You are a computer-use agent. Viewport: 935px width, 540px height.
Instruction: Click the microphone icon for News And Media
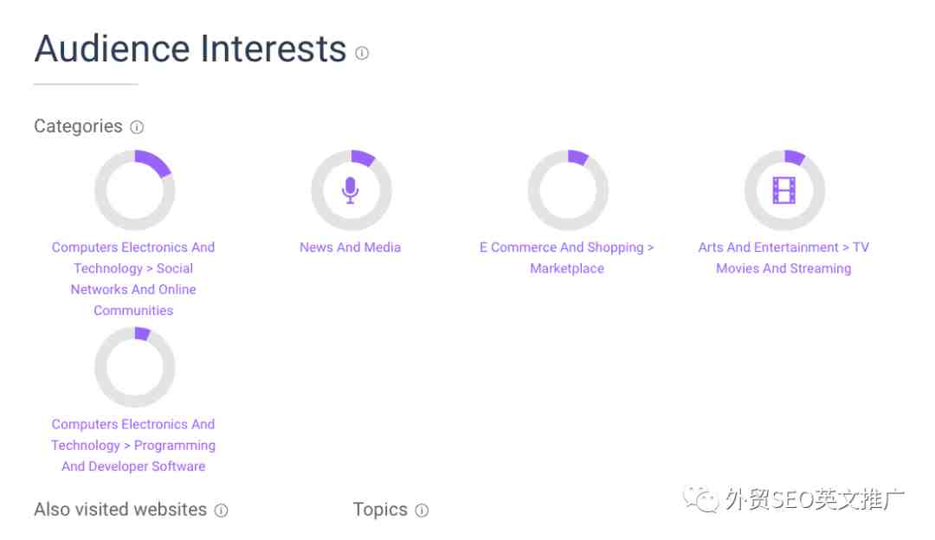350,190
